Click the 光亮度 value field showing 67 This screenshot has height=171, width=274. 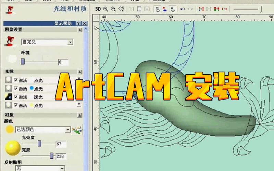[61, 144]
